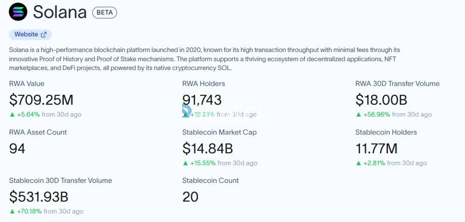465x222 pixels.
Task: Click the 11.77M Stablecoin Holders value
Action: tap(376, 149)
